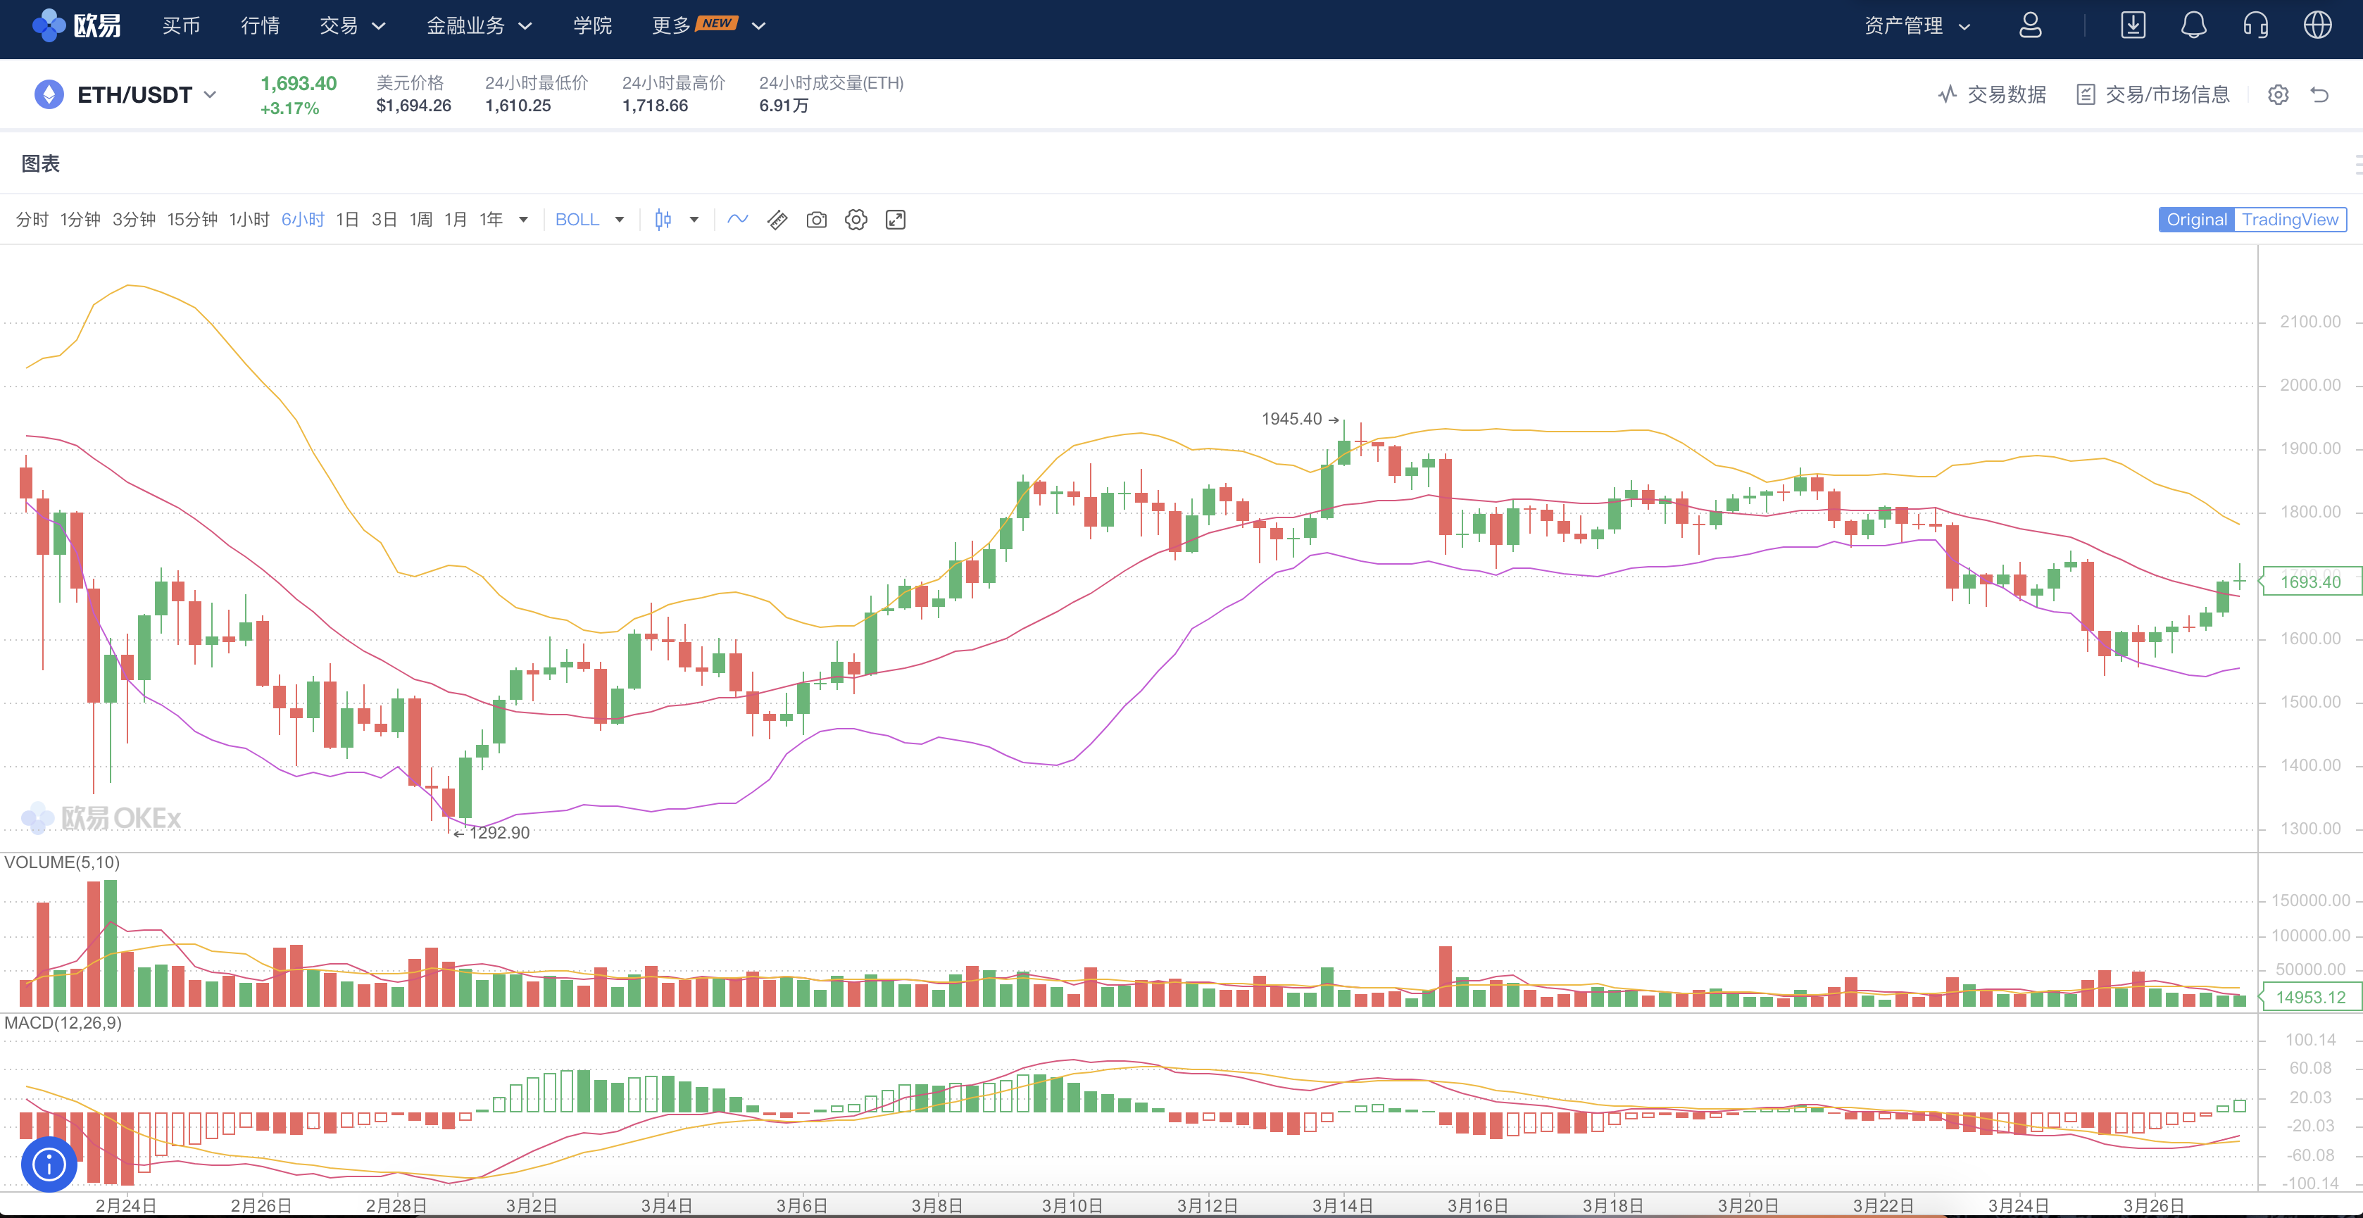Viewport: 2363px width, 1218px height.
Task: Switch chart to Original mode
Action: (x=2196, y=220)
